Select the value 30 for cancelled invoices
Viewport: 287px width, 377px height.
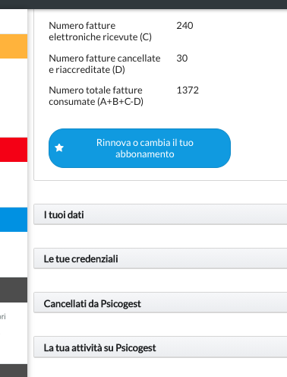coord(182,59)
